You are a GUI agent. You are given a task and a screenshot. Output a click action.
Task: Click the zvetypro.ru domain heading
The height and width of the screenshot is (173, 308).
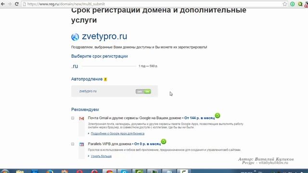[104, 37]
